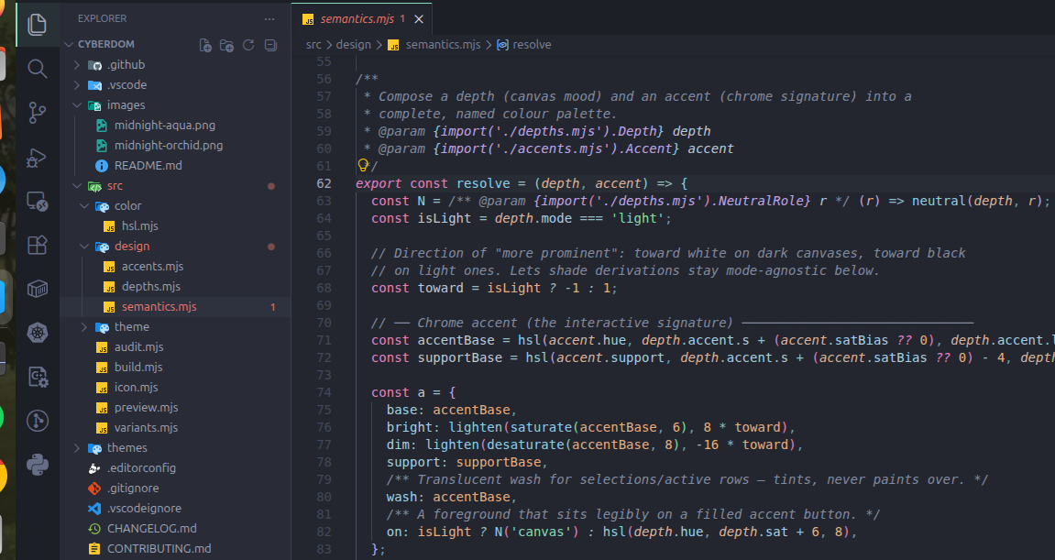The width and height of the screenshot is (1055, 560).
Task: Click semantics.mjs in the breadcrumb
Action: click(x=443, y=44)
